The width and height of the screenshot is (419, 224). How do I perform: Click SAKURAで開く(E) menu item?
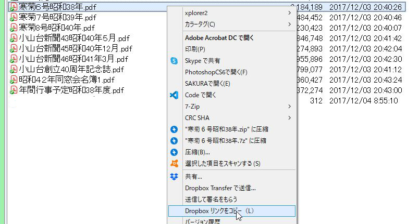[207, 84]
